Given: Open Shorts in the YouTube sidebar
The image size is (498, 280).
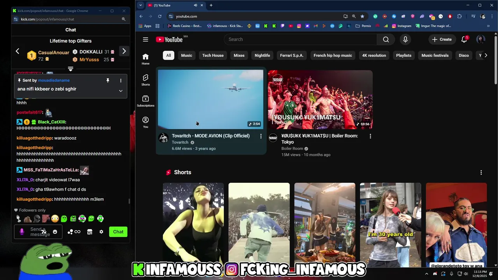Looking at the screenshot, I should (x=146, y=80).
